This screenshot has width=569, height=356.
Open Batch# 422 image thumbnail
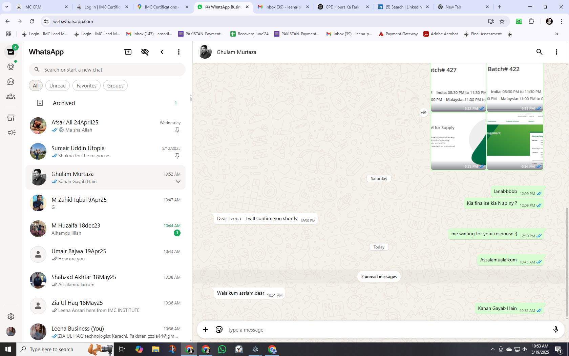pos(515,87)
